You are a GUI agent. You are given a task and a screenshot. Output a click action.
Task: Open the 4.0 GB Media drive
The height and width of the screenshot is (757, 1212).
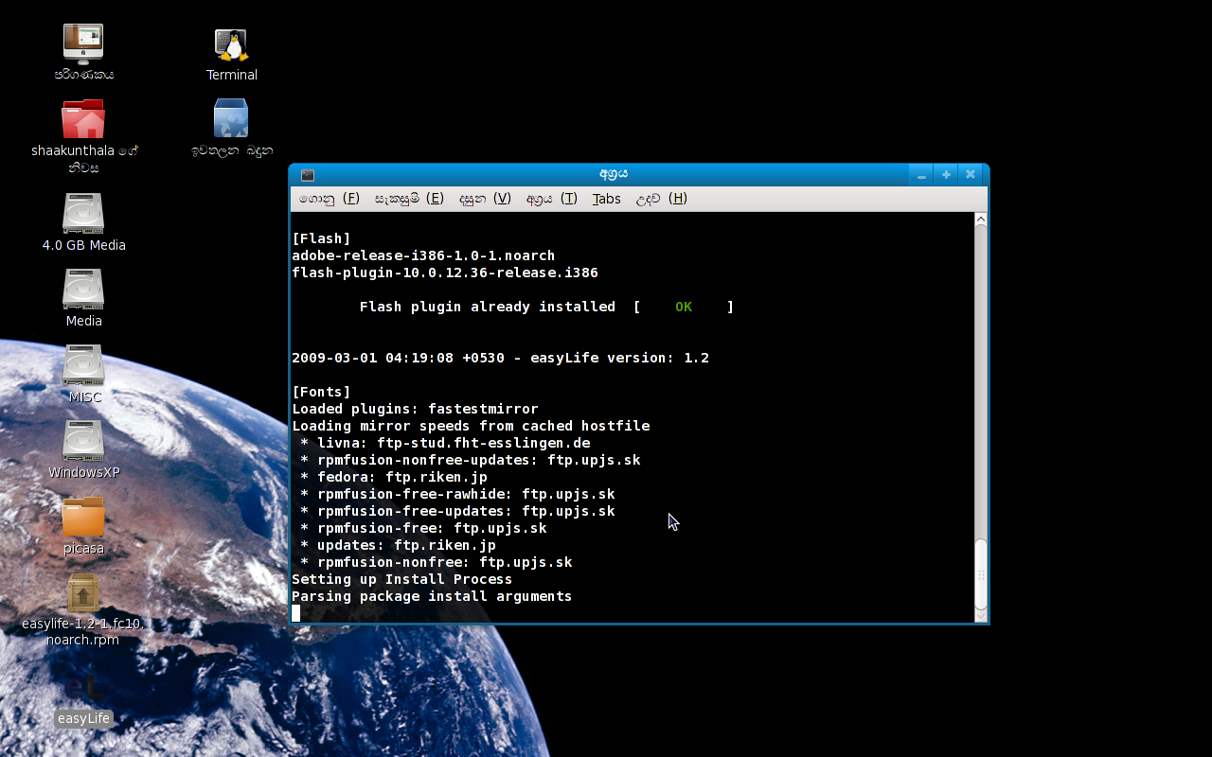click(83, 213)
